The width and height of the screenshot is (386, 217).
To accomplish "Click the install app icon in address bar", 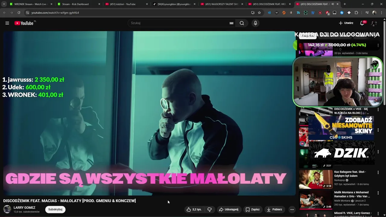I will point(253,13).
